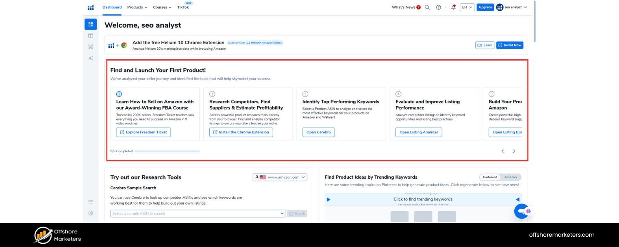Select the split-panel icon in the sidebar

click(90, 35)
